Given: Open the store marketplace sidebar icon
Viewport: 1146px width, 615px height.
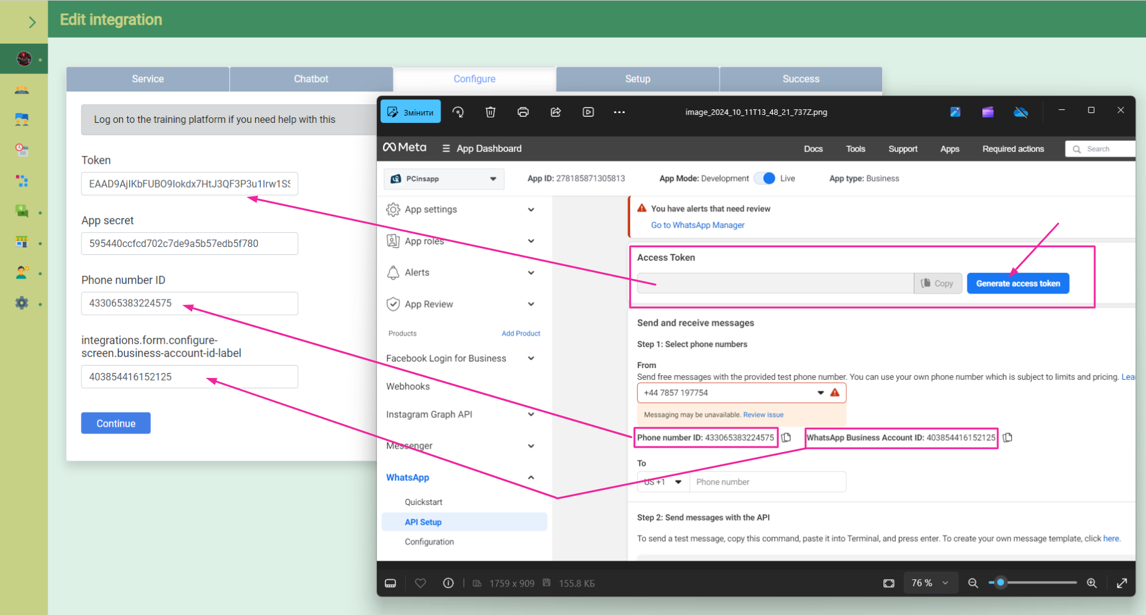Looking at the screenshot, I should pos(22,242).
